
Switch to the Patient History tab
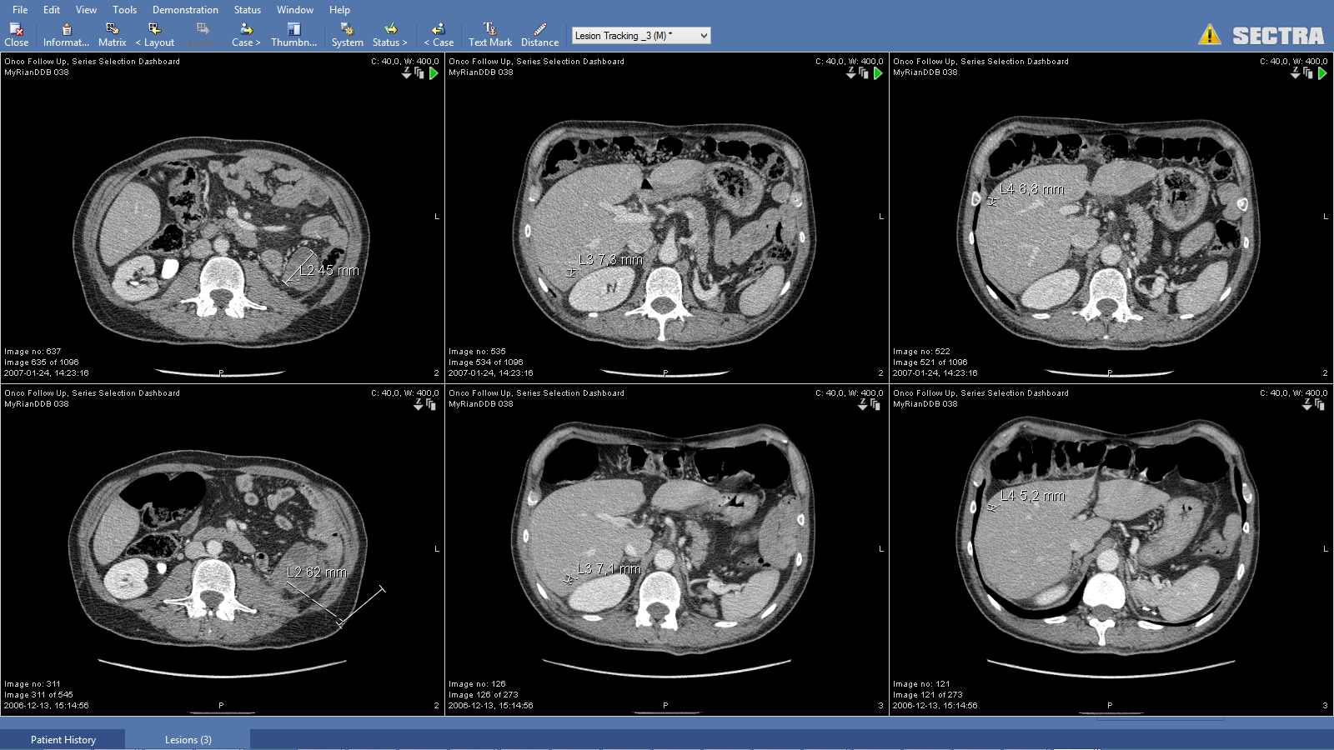click(63, 739)
